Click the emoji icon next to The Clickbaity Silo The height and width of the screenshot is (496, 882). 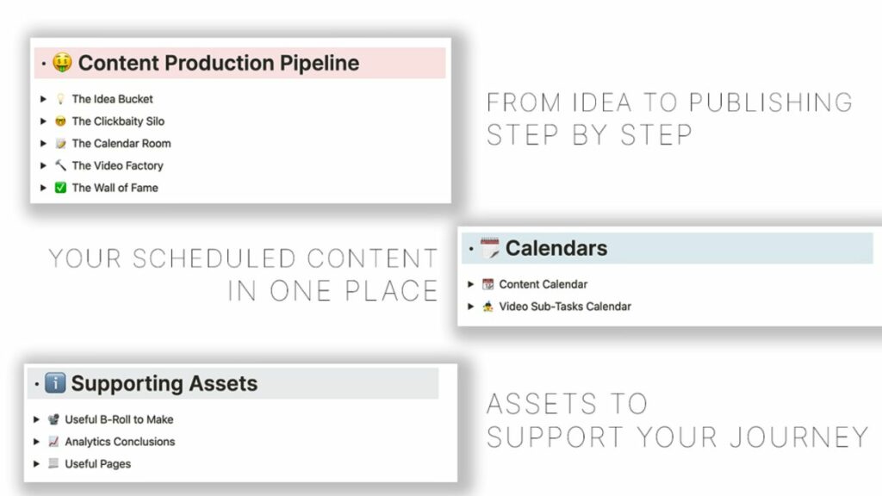[60, 121]
